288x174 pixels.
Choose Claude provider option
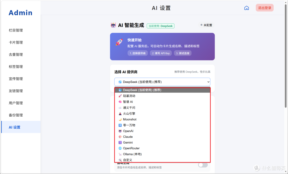[162, 137]
